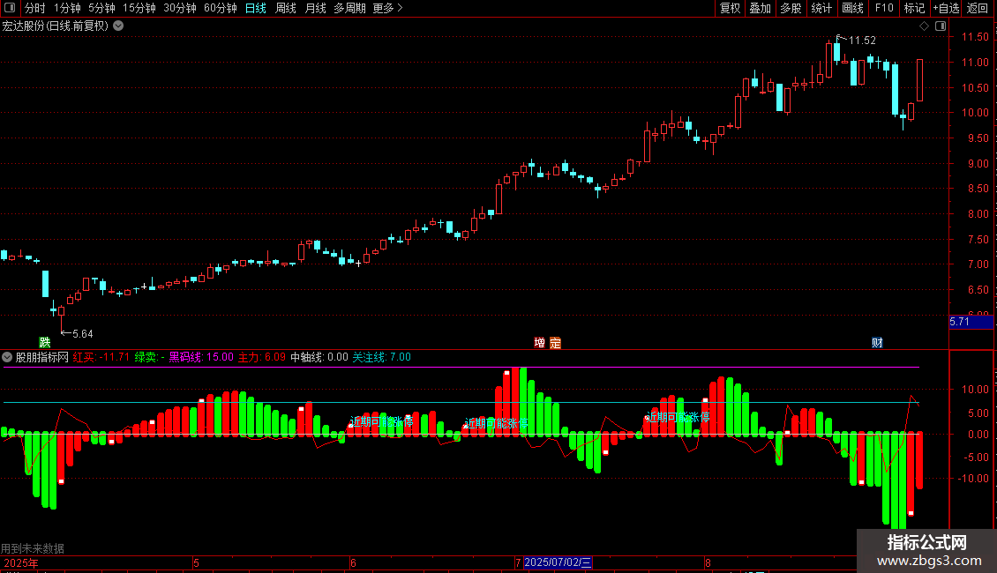Viewport: 997px width, 573px height.
Task: Switch to 月线 monthly chart
Action: click(x=315, y=8)
